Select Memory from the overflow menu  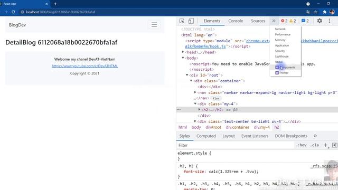click(x=280, y=40)
